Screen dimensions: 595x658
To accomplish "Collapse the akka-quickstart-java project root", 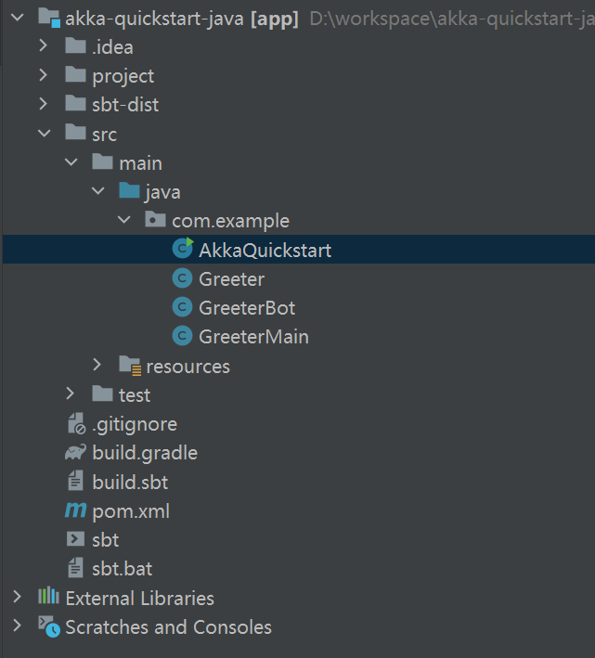I will click(18, 18).
